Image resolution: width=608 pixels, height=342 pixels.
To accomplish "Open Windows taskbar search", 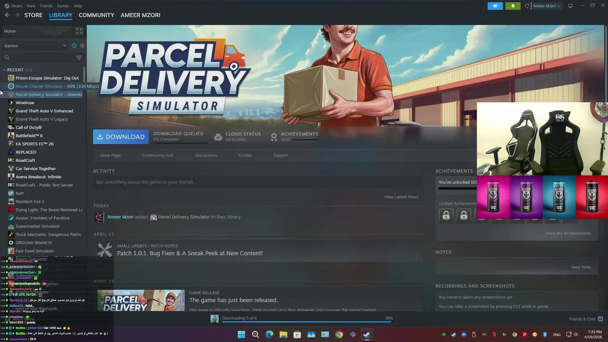I will (x=255, y=334).
